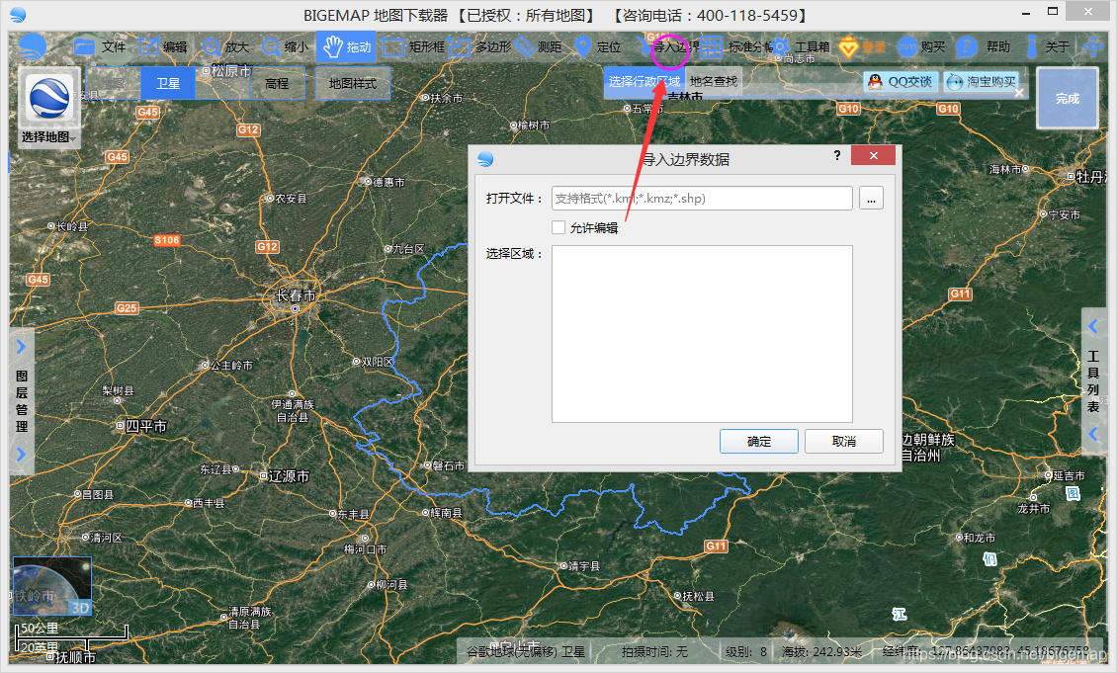The height and width of the screenshot is (673, 1117).
Task: Select the 选择行政区域 tab
Action: [644, 82]
